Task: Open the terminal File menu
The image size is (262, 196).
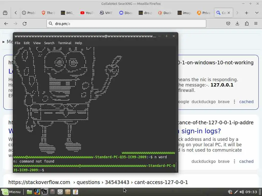Action: [x=18, y=43]
